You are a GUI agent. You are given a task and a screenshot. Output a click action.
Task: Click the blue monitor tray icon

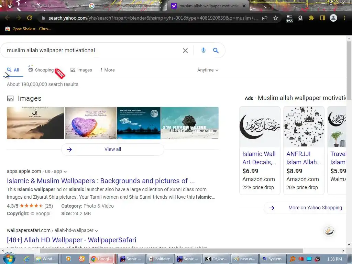click(309, 259)
